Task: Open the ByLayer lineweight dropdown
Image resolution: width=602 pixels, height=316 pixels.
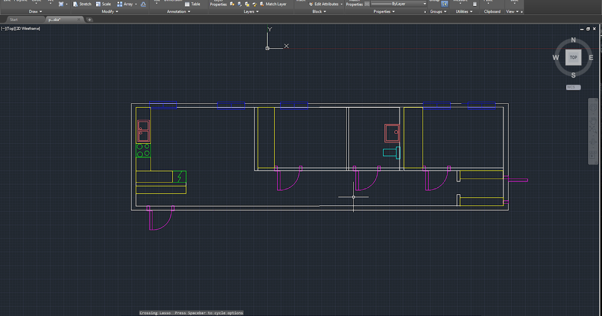Action: 423,4
